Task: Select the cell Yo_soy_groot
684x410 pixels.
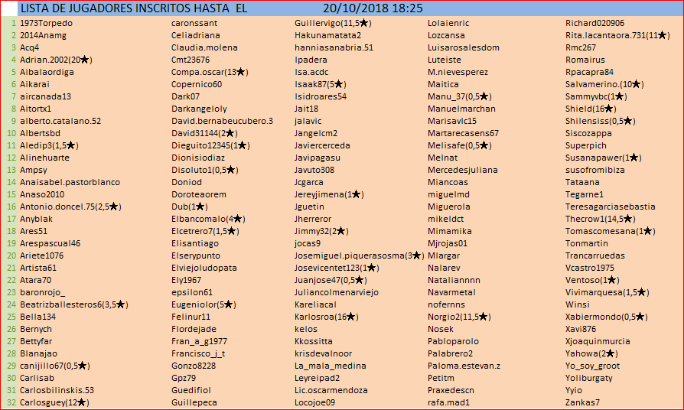Action: (592, 366)
